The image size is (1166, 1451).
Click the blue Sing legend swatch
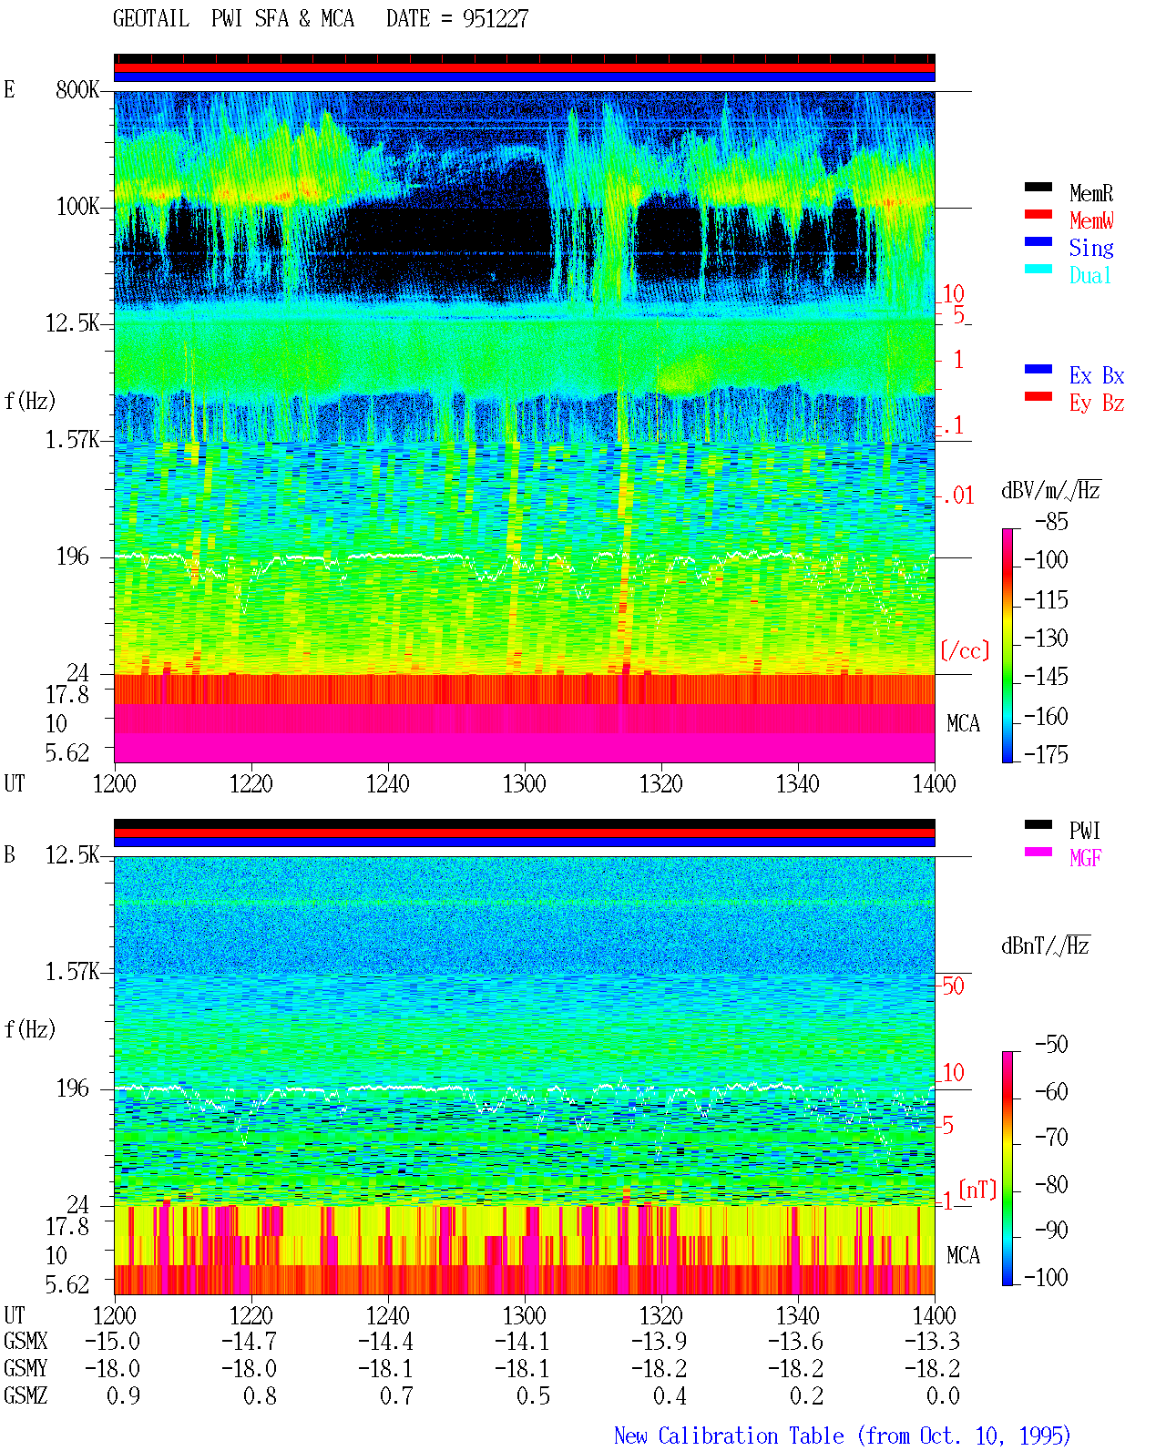tap(1038, 241)
